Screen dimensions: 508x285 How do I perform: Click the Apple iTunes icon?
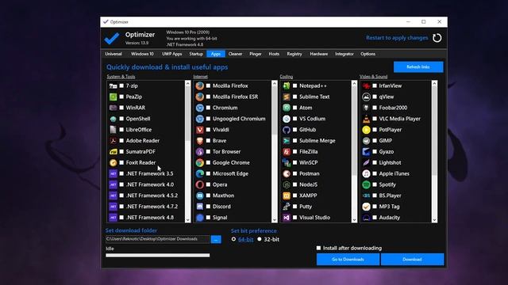[x=366, y=173]
